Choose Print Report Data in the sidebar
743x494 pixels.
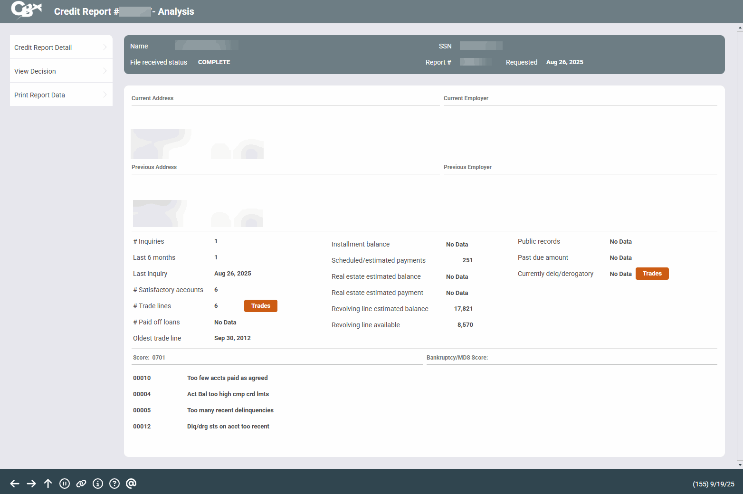pyautogui.click(x=40, y=95)
